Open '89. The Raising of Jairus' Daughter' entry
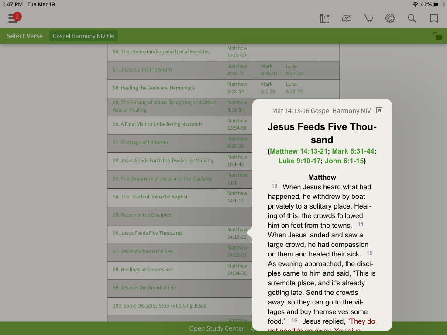The height and width of the screenshot is (335, 447). pos(164,106)
